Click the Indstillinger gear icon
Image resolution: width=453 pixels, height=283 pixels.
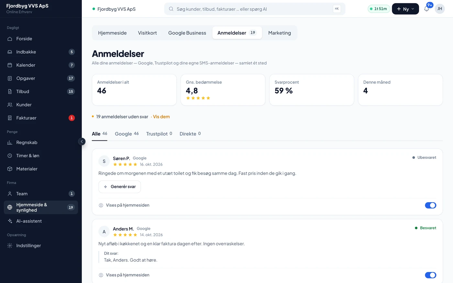10,246
